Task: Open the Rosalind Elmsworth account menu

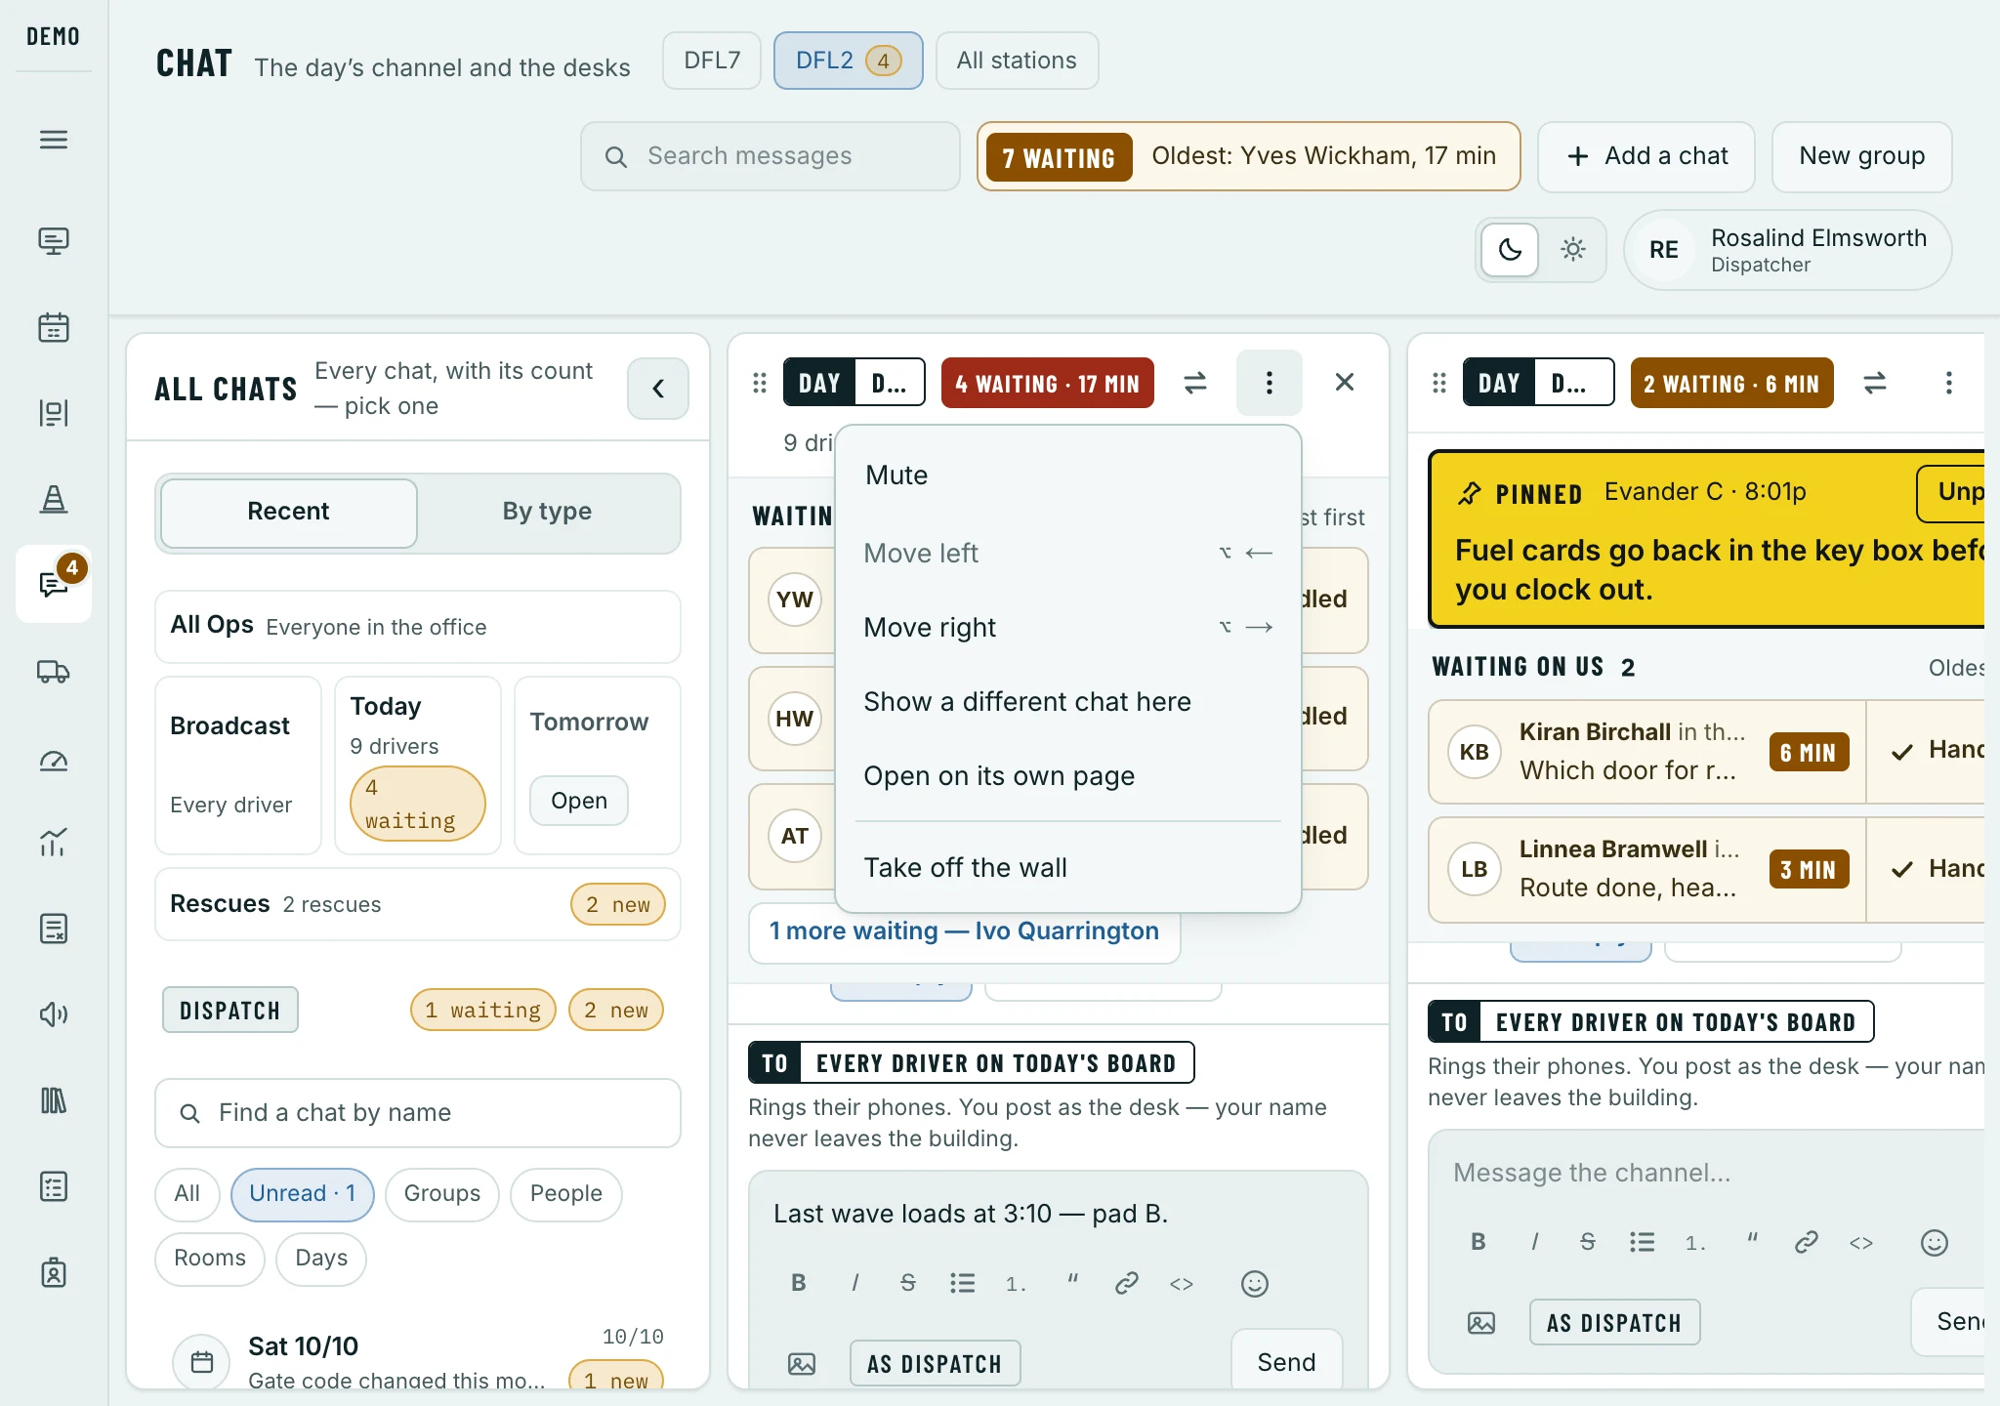Action: (x=1788, y=250)
